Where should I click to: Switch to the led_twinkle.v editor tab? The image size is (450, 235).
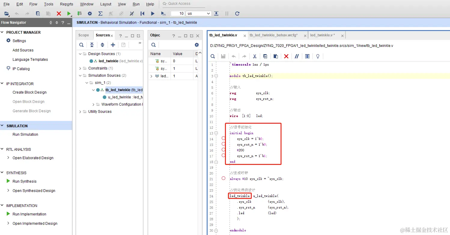tap(322, 35)
